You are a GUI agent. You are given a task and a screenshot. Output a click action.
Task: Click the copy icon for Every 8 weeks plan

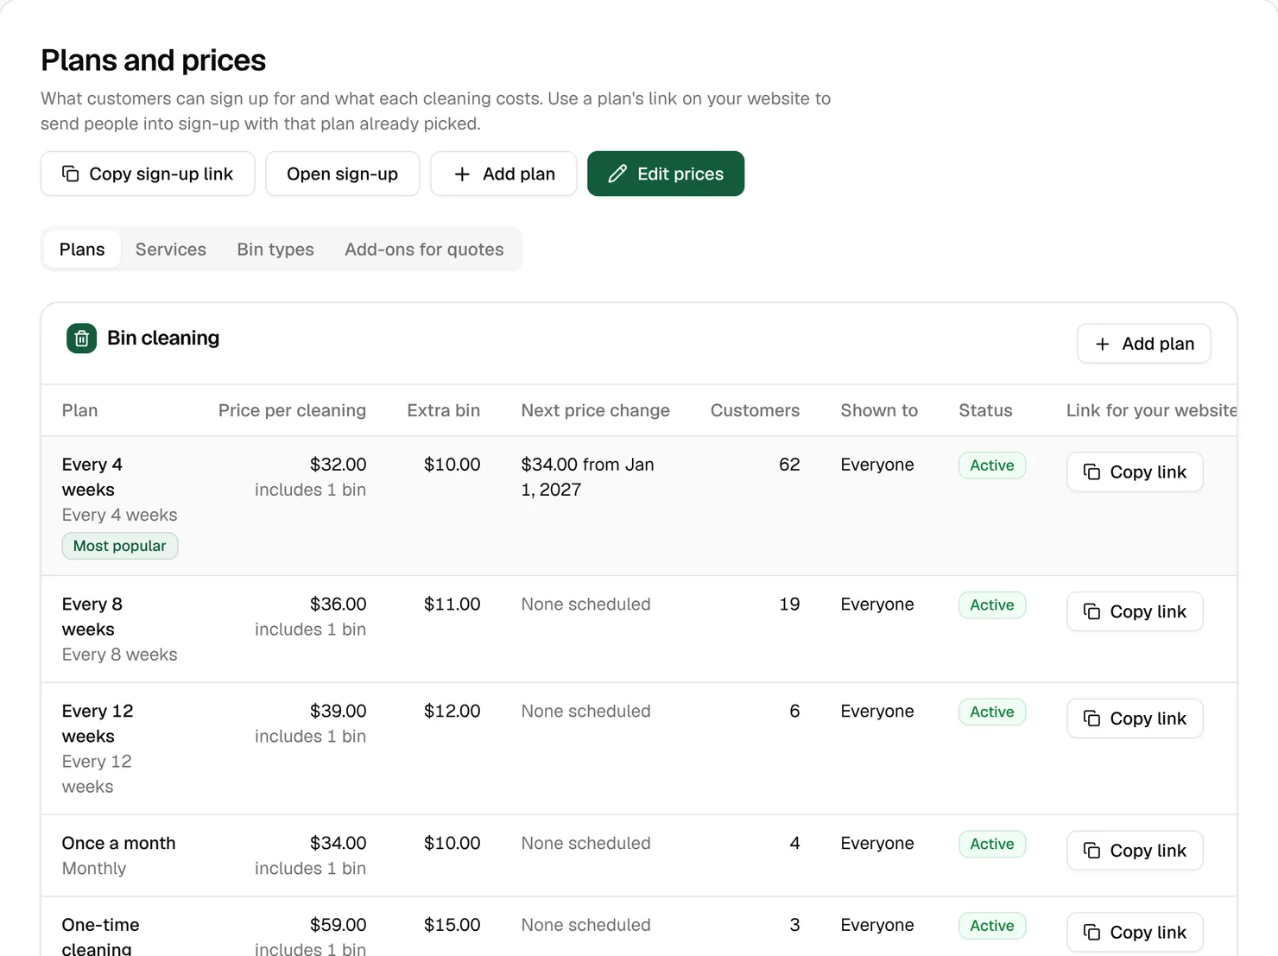point(1091,611)
